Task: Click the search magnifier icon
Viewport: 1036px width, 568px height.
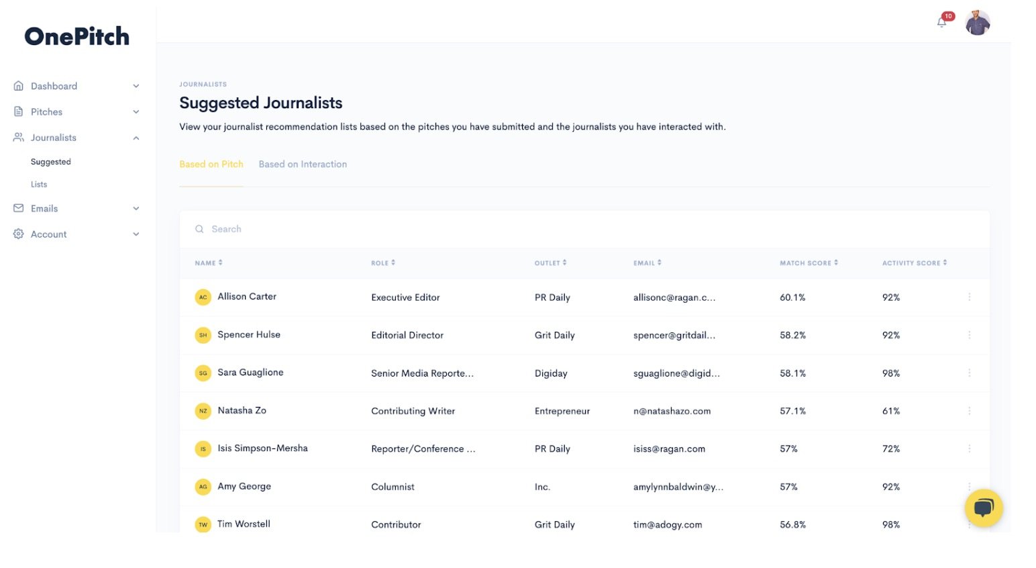Action: pos(199,229)
